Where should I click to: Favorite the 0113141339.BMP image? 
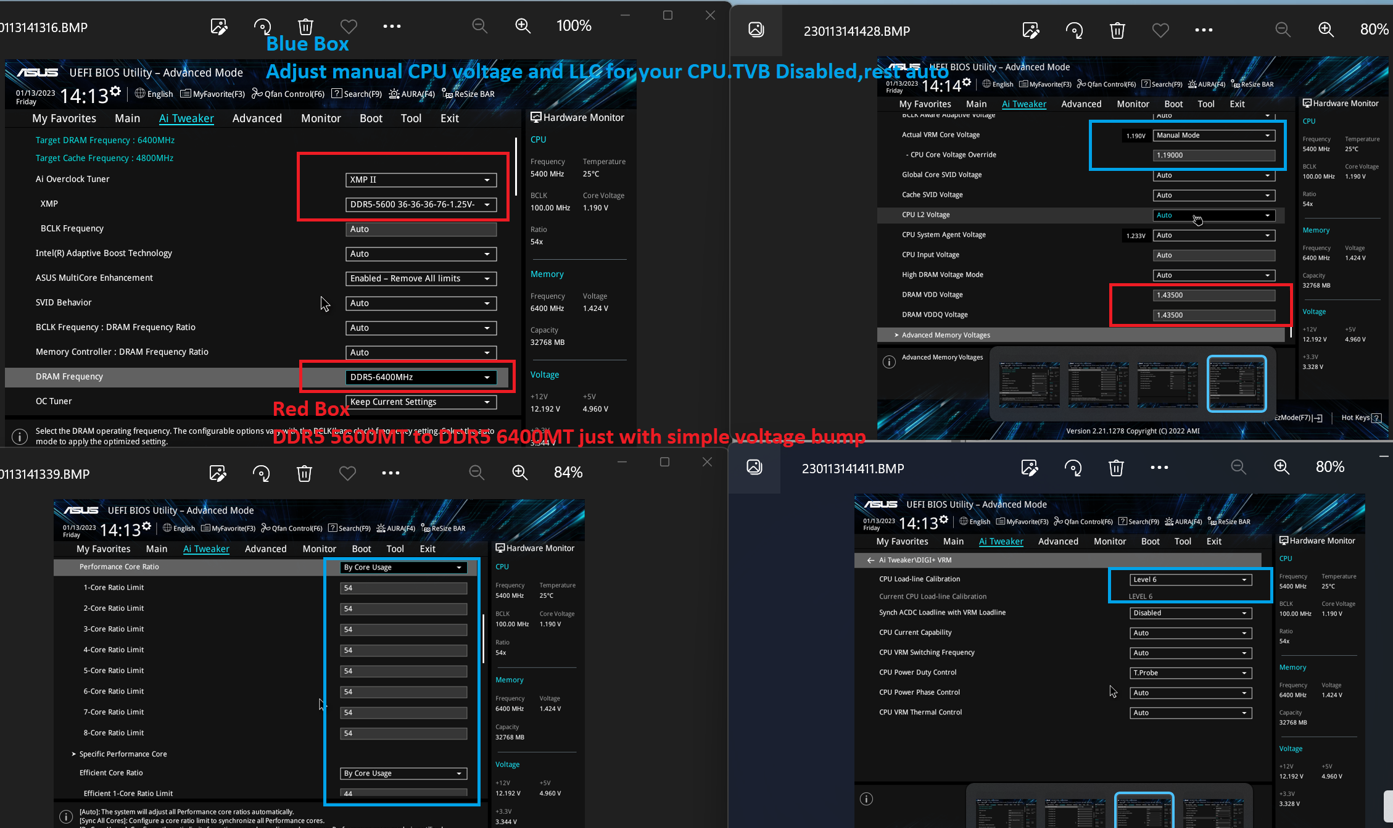click(x=347, y=473)
